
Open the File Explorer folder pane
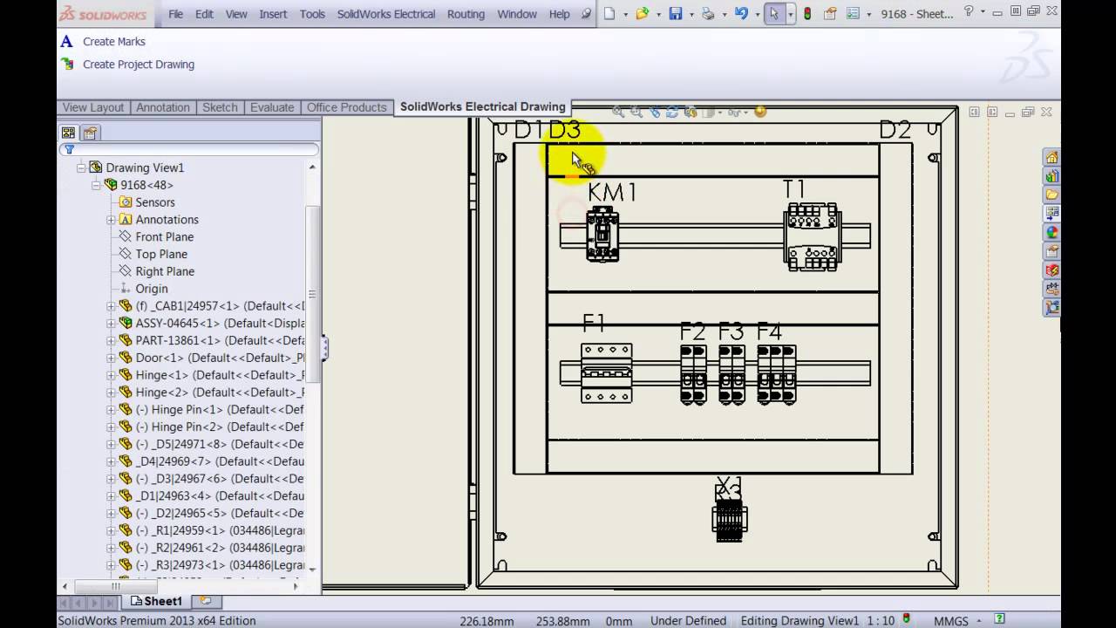1051,195
